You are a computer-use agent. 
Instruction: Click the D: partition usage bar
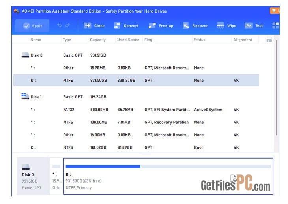click(168, 166)
